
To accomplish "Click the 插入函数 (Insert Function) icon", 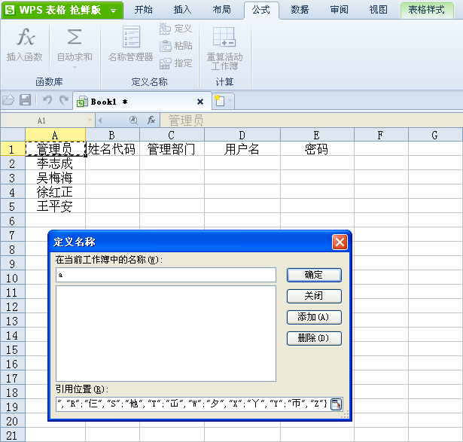I will pyautogui.click(x=25, y=38).
